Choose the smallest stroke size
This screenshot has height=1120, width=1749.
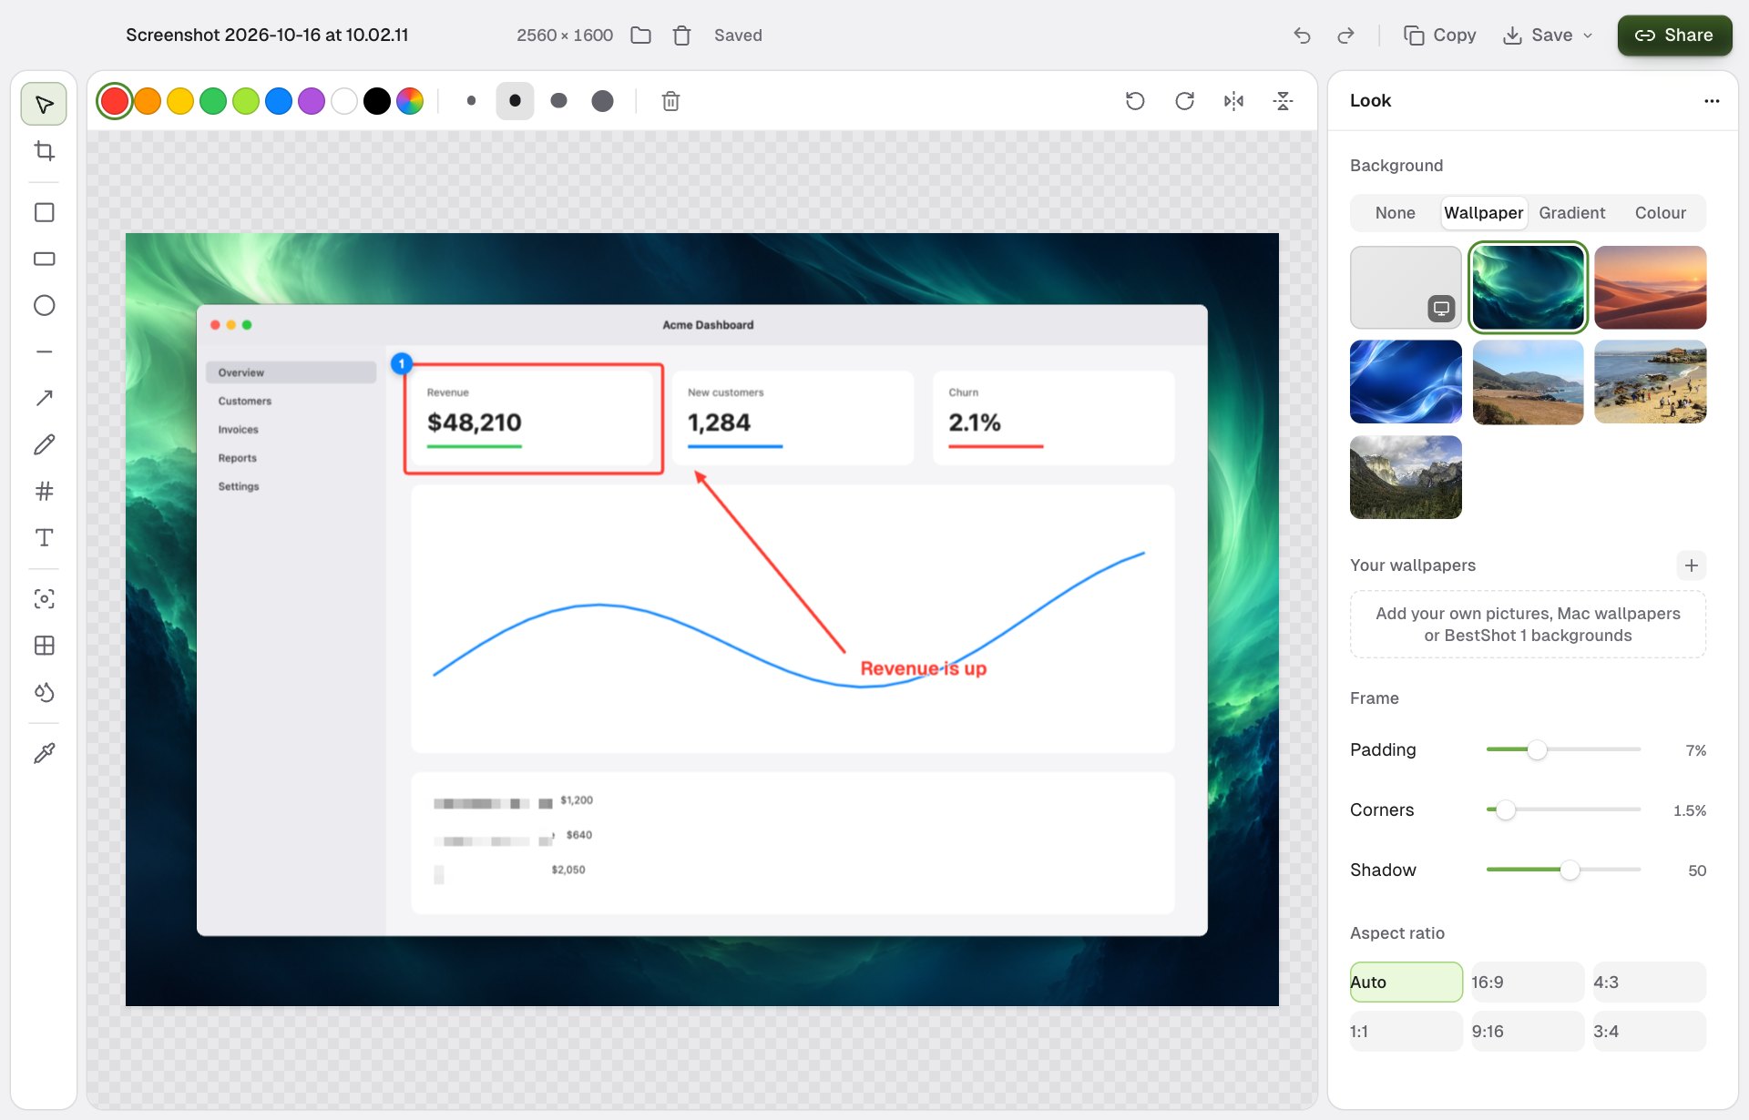click(x=471, y=101)
